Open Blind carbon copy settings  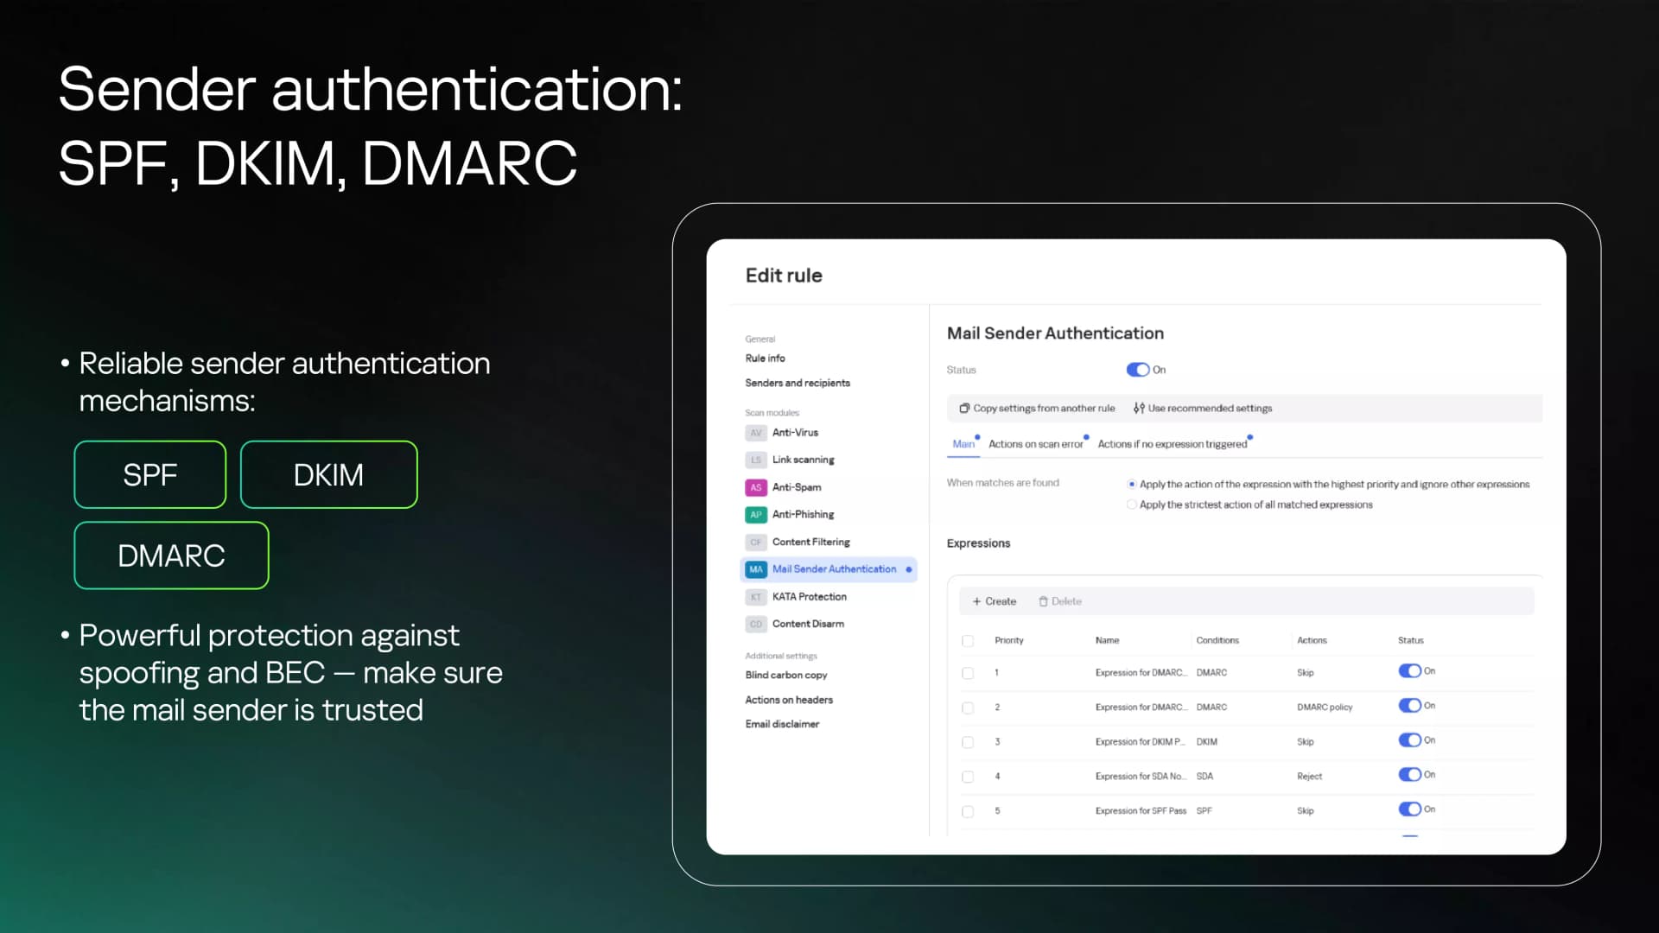click(x=785, y=676)
